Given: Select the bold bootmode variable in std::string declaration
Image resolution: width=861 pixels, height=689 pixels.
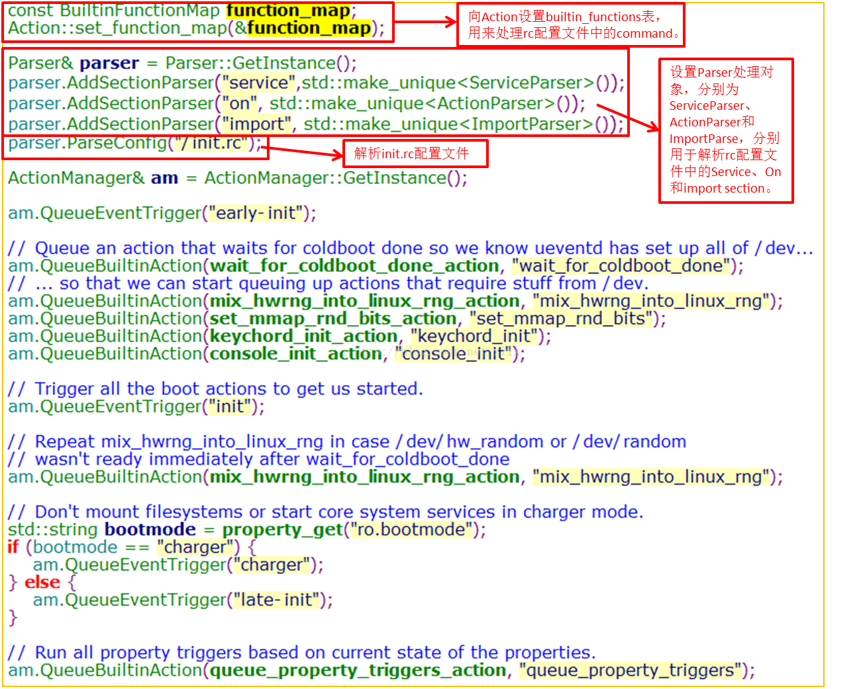Looking at the screenshot, I should tap(150, 529).
